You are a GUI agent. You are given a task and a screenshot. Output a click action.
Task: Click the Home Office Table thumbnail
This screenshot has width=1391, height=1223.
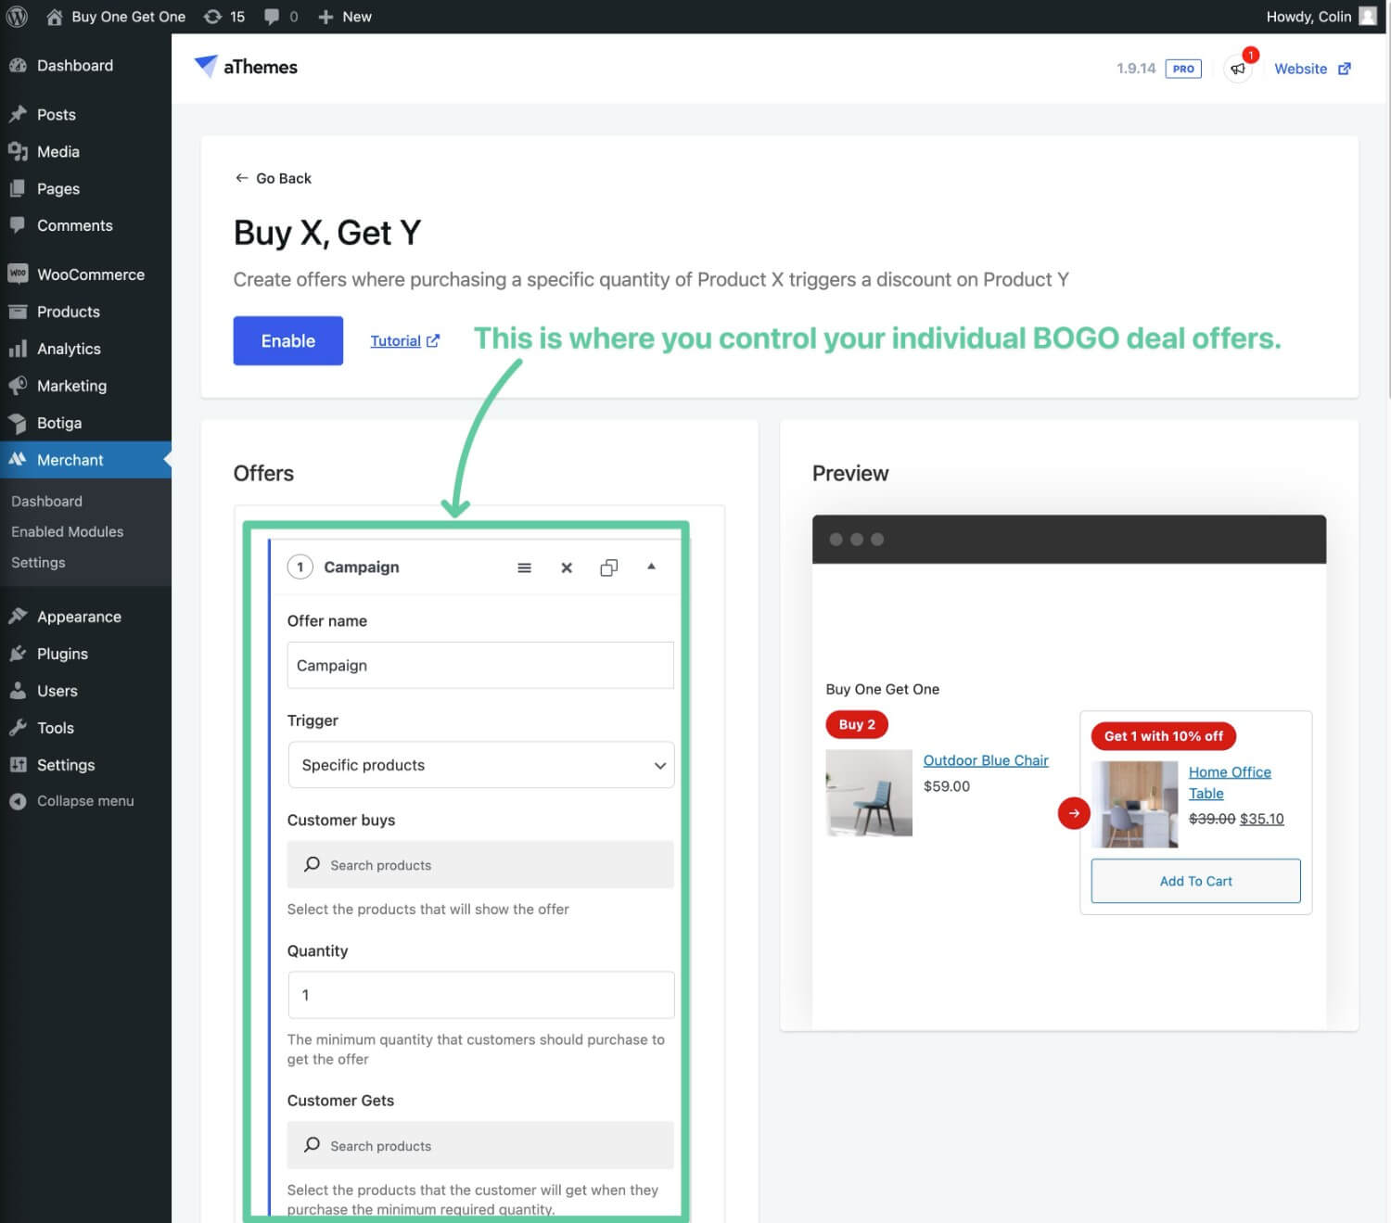point(1135,805)
